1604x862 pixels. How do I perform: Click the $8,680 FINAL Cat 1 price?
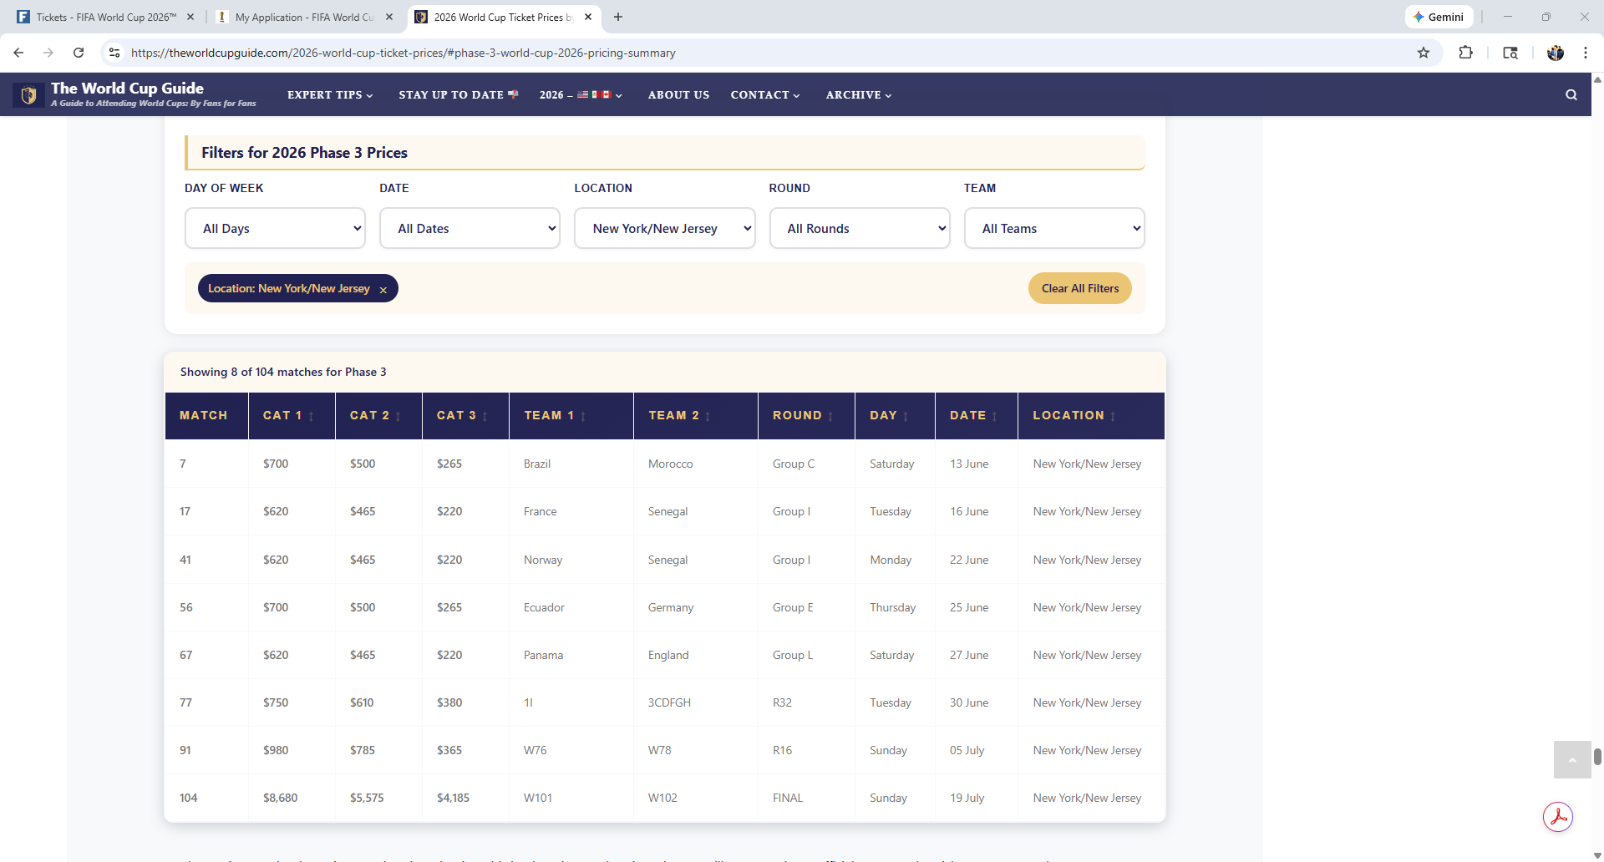(x=280, y=798)
